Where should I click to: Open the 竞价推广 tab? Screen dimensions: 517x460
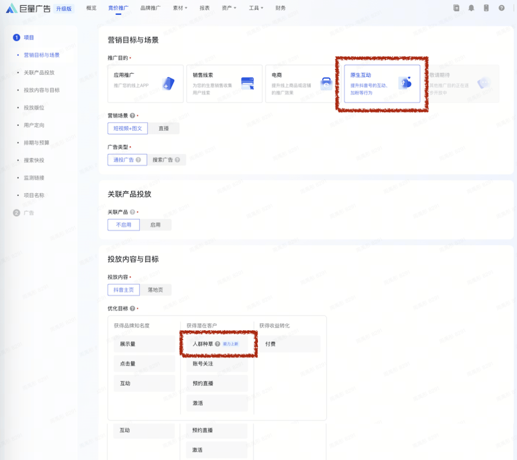(x=118, y=8)
